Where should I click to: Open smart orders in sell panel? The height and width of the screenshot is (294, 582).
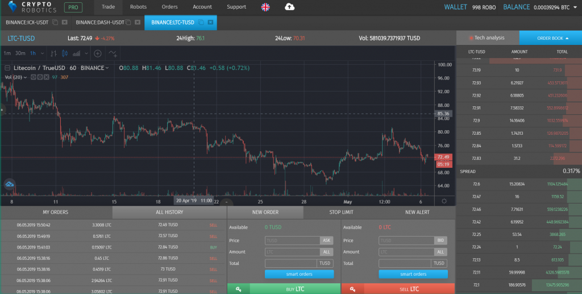coord(413,274)
